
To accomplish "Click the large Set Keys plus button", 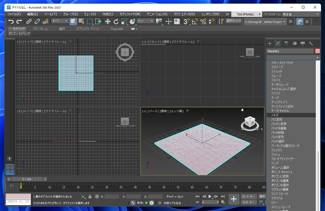I will [x=234, y=199].
